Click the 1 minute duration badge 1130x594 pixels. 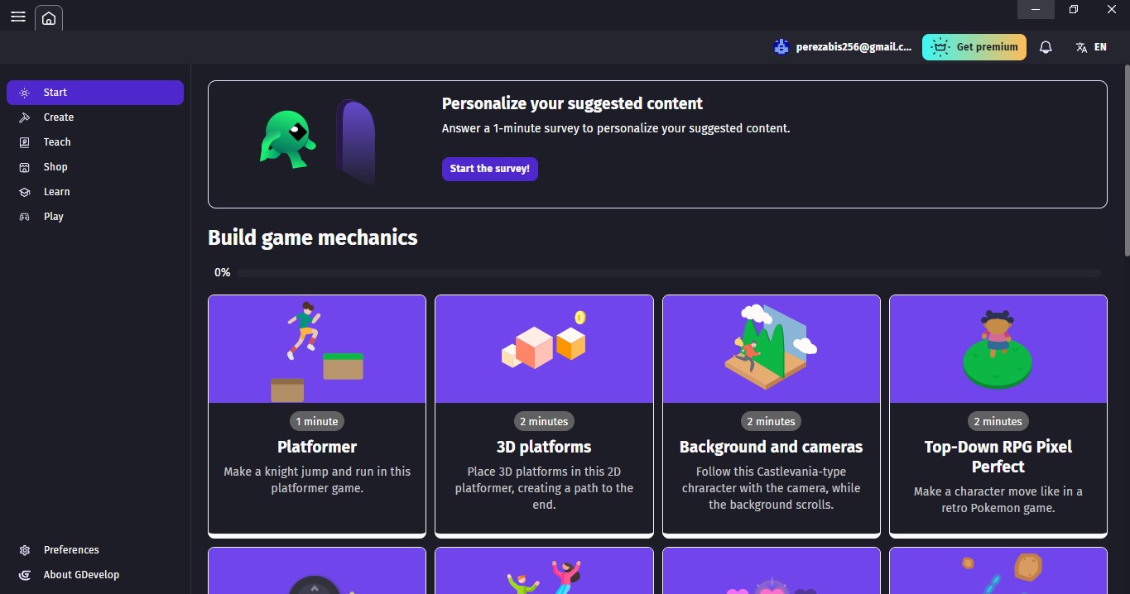point(317,421)
